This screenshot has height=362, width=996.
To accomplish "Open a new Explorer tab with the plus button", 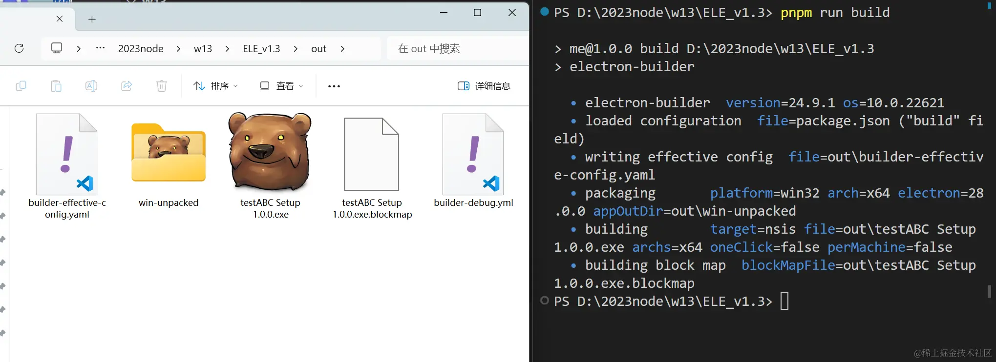I will click(x=91, y=19).
